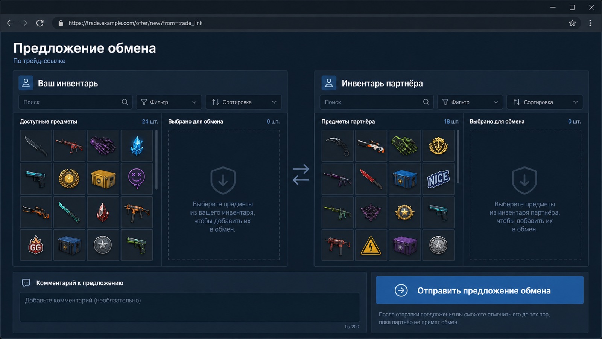This screenshot has height=339, width=602.
Task: Go back to the previous page
Action: [10, 23]
